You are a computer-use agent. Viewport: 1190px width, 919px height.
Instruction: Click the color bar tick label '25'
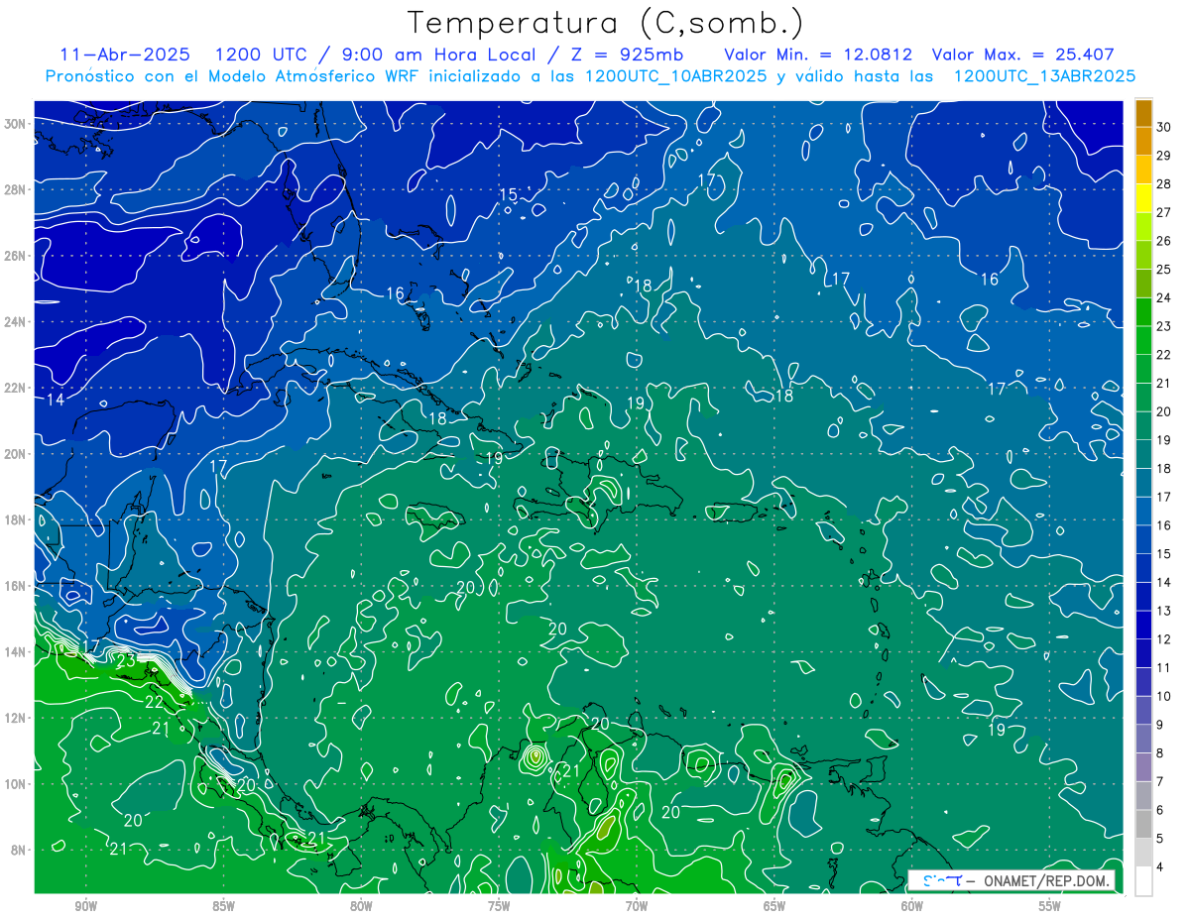coord(1164,269)
